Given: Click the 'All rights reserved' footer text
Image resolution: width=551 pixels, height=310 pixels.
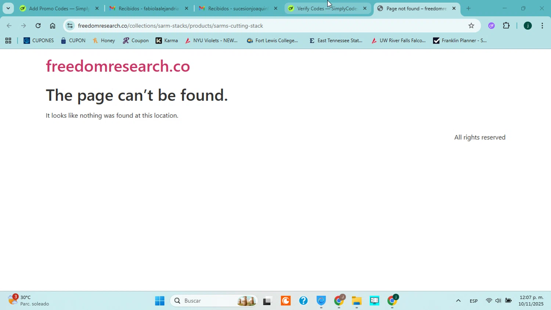Looking at the screenshot, I should tap(480, 137).
